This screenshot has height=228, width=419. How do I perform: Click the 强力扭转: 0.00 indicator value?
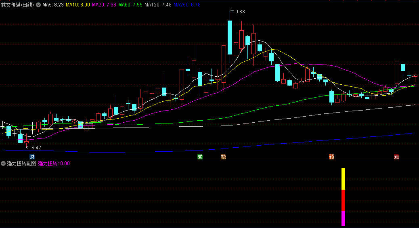click(54, 163)
